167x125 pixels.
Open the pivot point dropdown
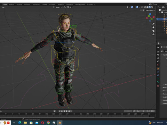tap(64, 7)
